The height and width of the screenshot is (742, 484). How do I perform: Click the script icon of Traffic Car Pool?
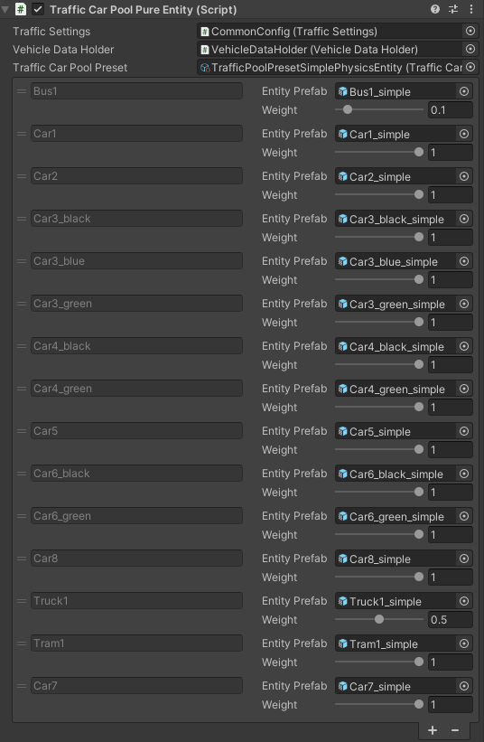pyautogui.click(x=21, y=9)
